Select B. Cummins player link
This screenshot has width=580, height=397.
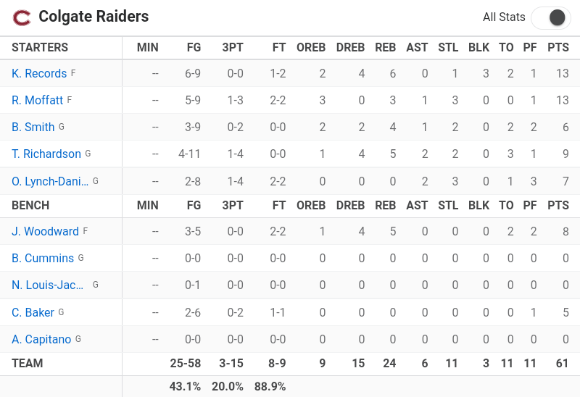43,258
